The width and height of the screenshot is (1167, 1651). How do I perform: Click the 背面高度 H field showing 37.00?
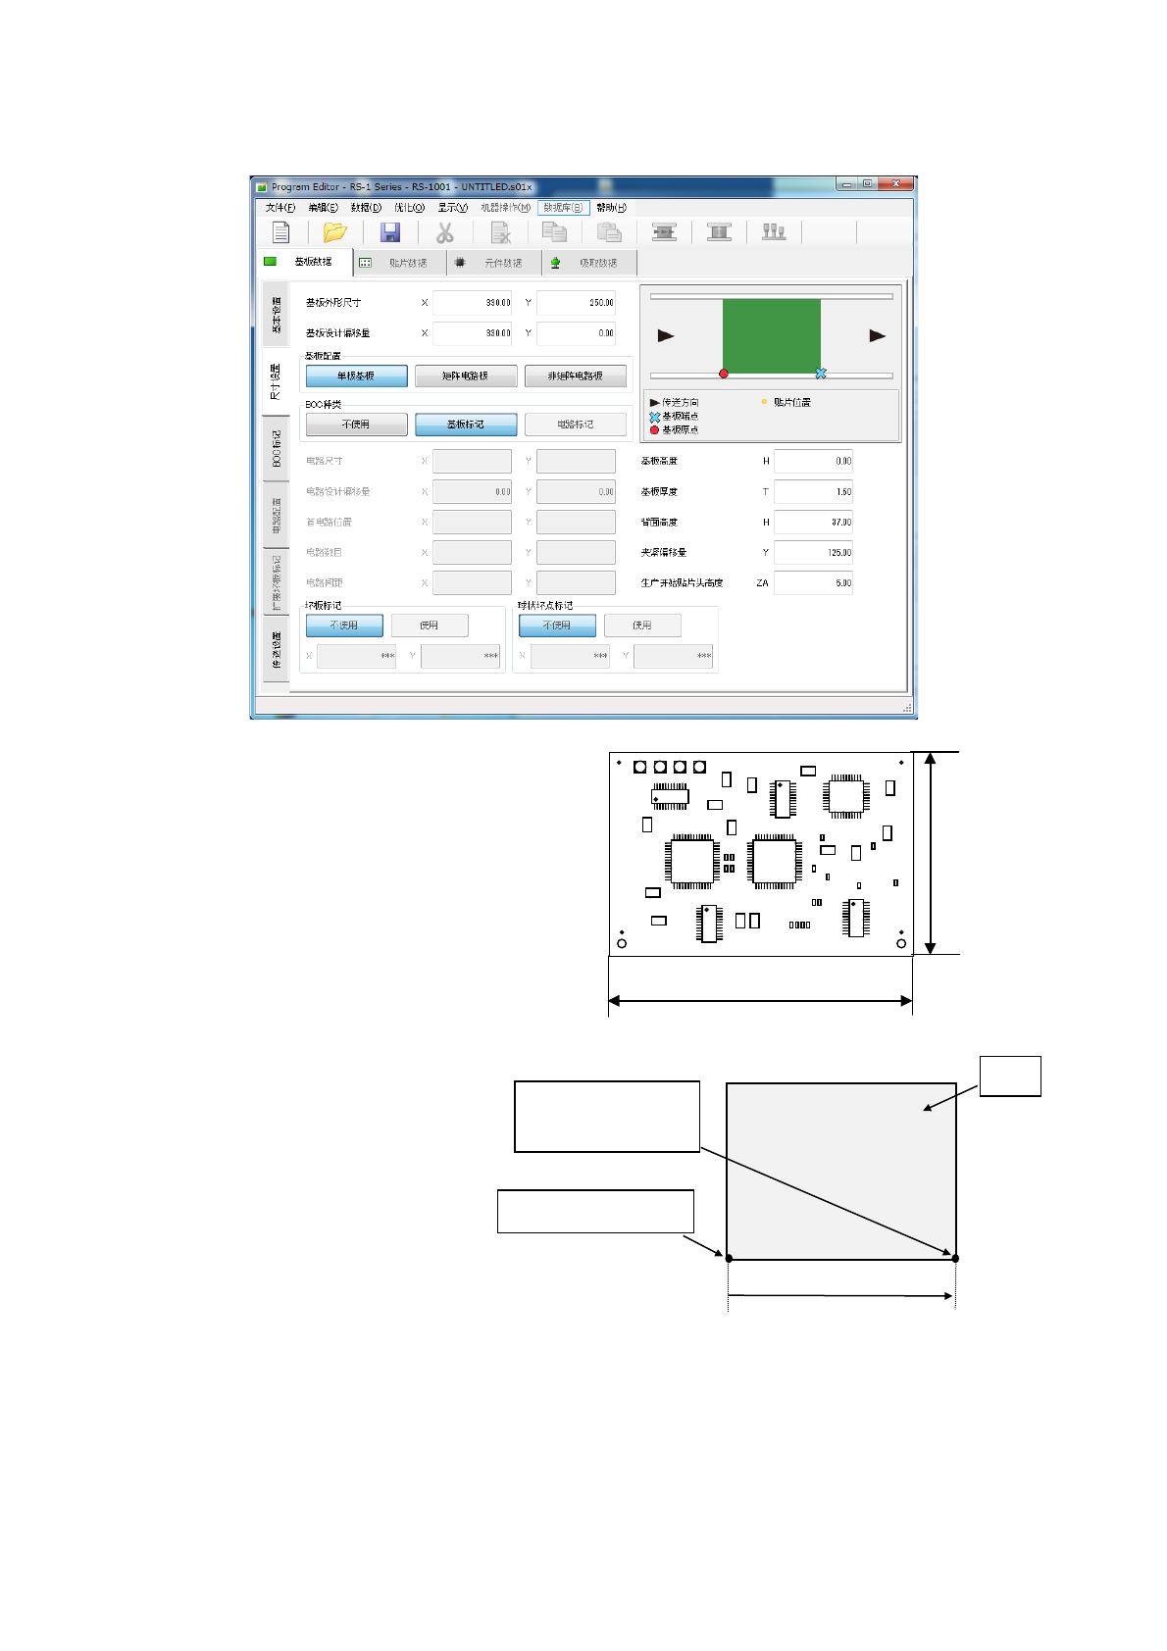[x=813, y=523]
